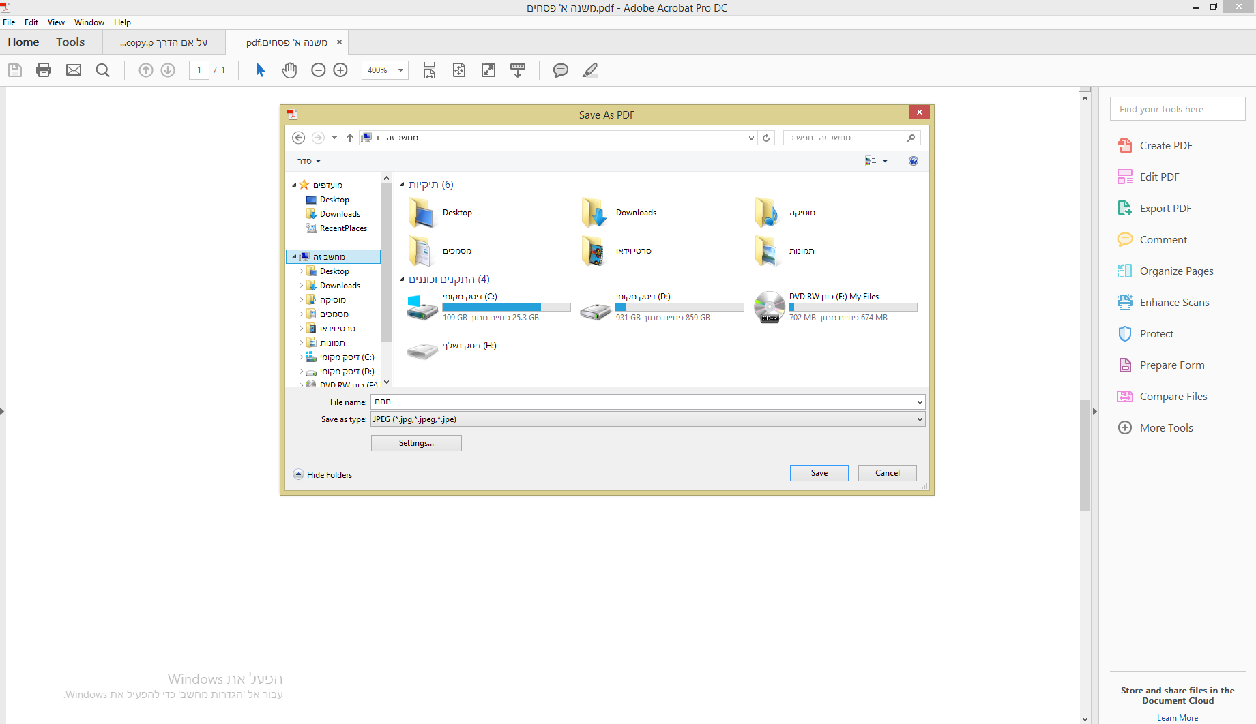Open the change view options dropdown
This screenshot has height=724, width=1256.
886,161
